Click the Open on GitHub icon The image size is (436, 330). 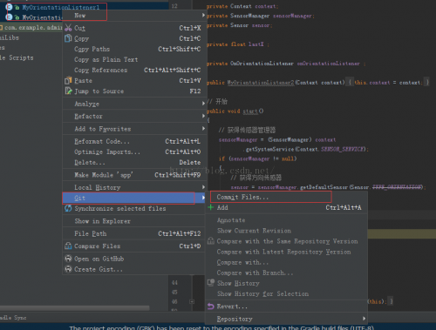coord(68,259)
